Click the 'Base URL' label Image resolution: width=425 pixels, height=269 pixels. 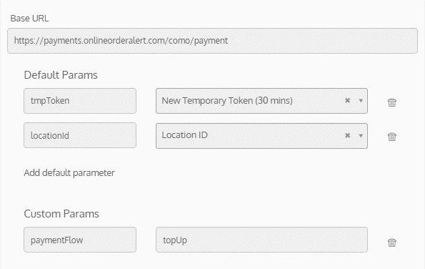[x=29, y=18]
